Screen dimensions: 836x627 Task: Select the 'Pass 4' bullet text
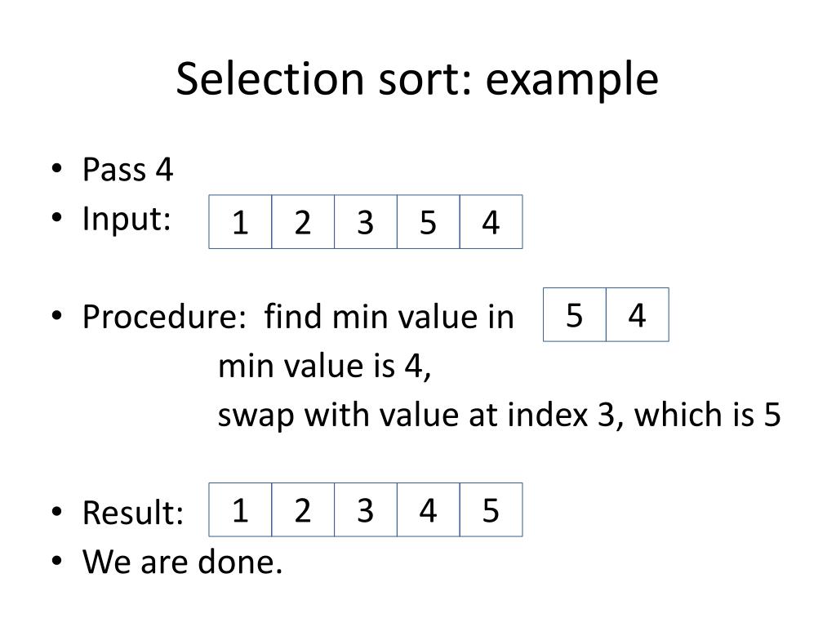click(128, 171)
